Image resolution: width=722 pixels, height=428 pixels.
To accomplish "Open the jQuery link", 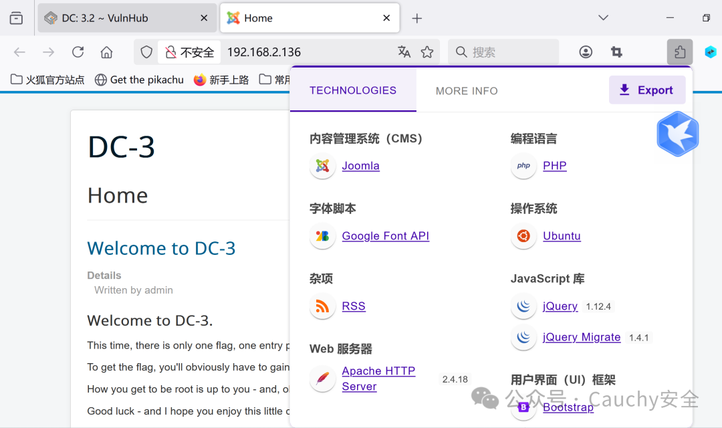I will pos(560,306).
